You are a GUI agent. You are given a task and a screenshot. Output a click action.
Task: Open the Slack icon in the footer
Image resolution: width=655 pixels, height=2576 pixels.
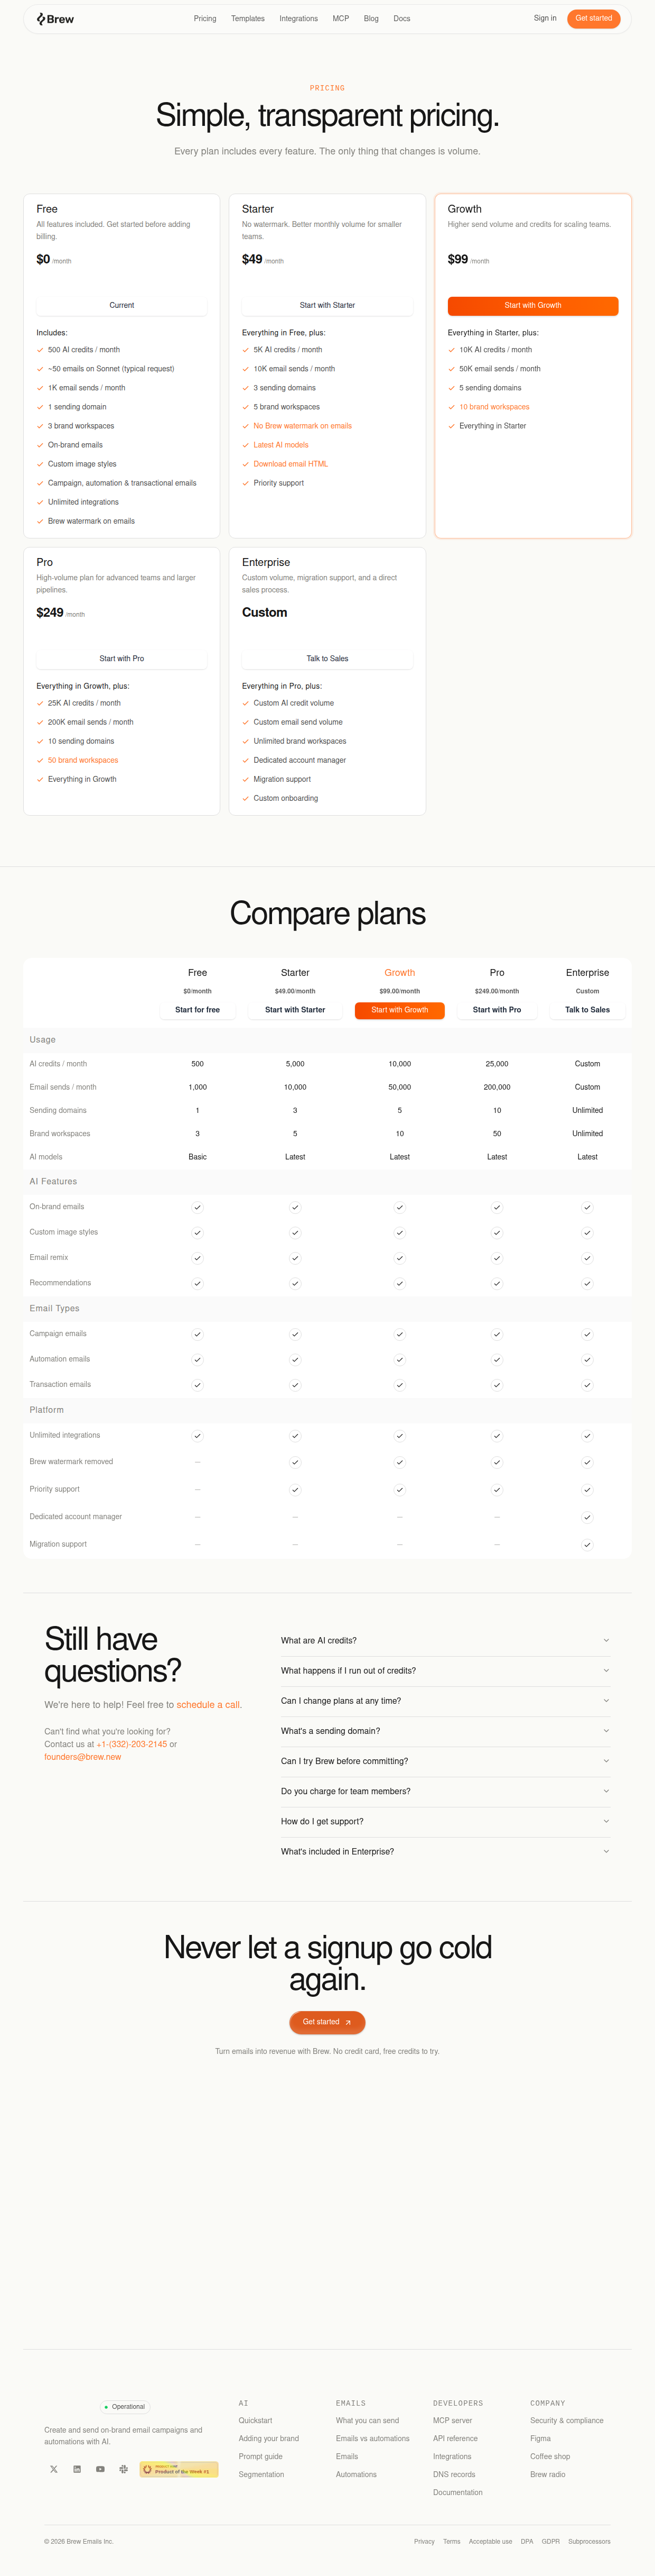click(124, 2469)
